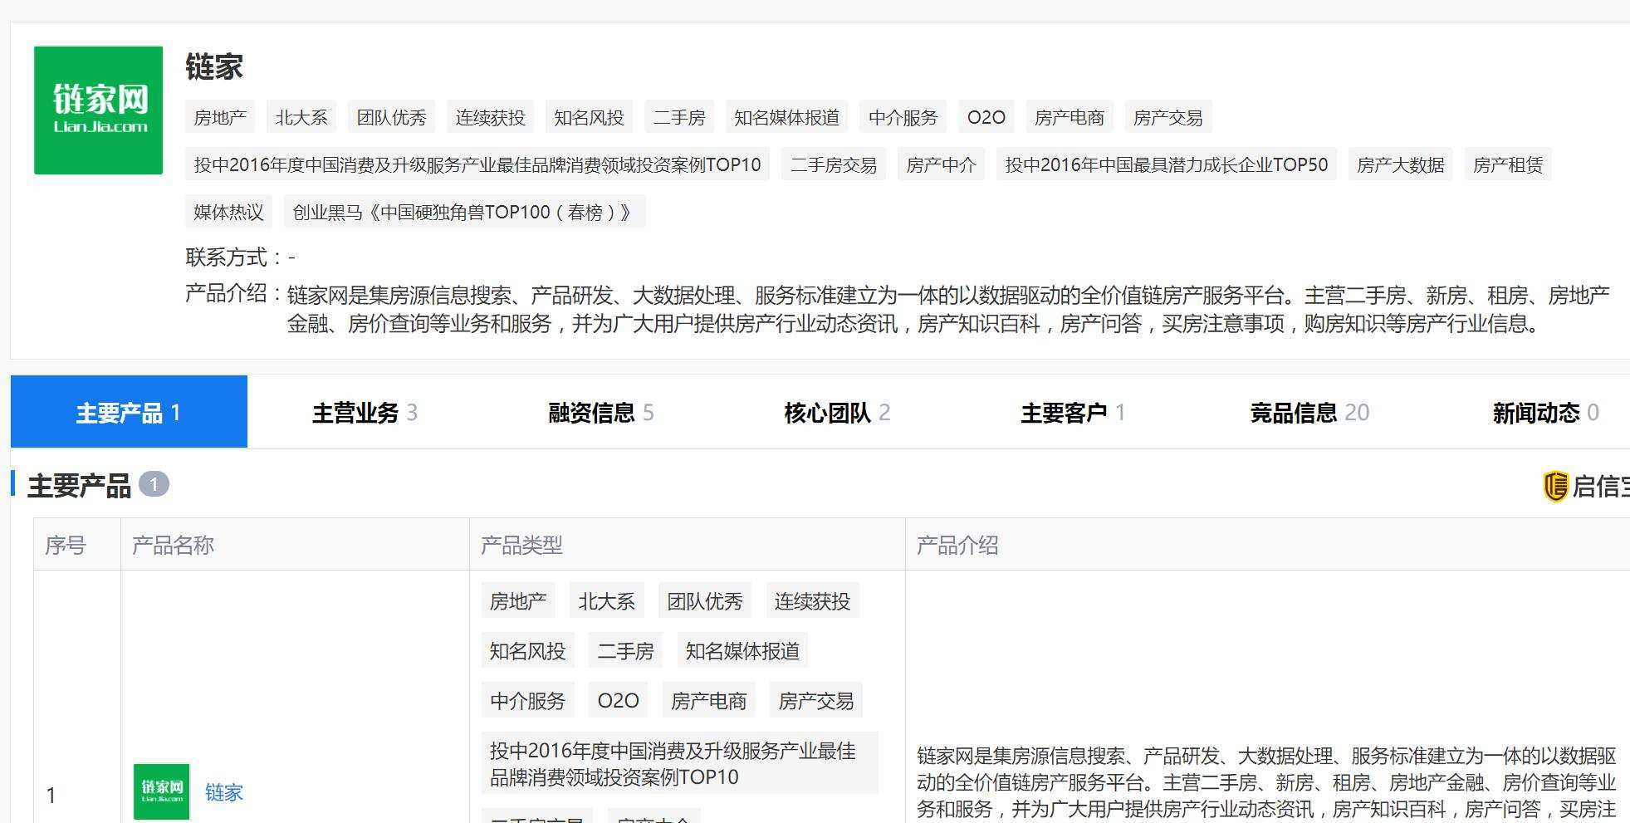Click header tag 房地产
The width and height of the screenshot is (1630, 823).
(220, 117)
